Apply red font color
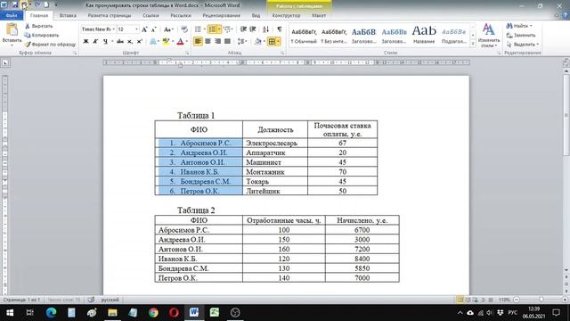 tap(180, 42)
